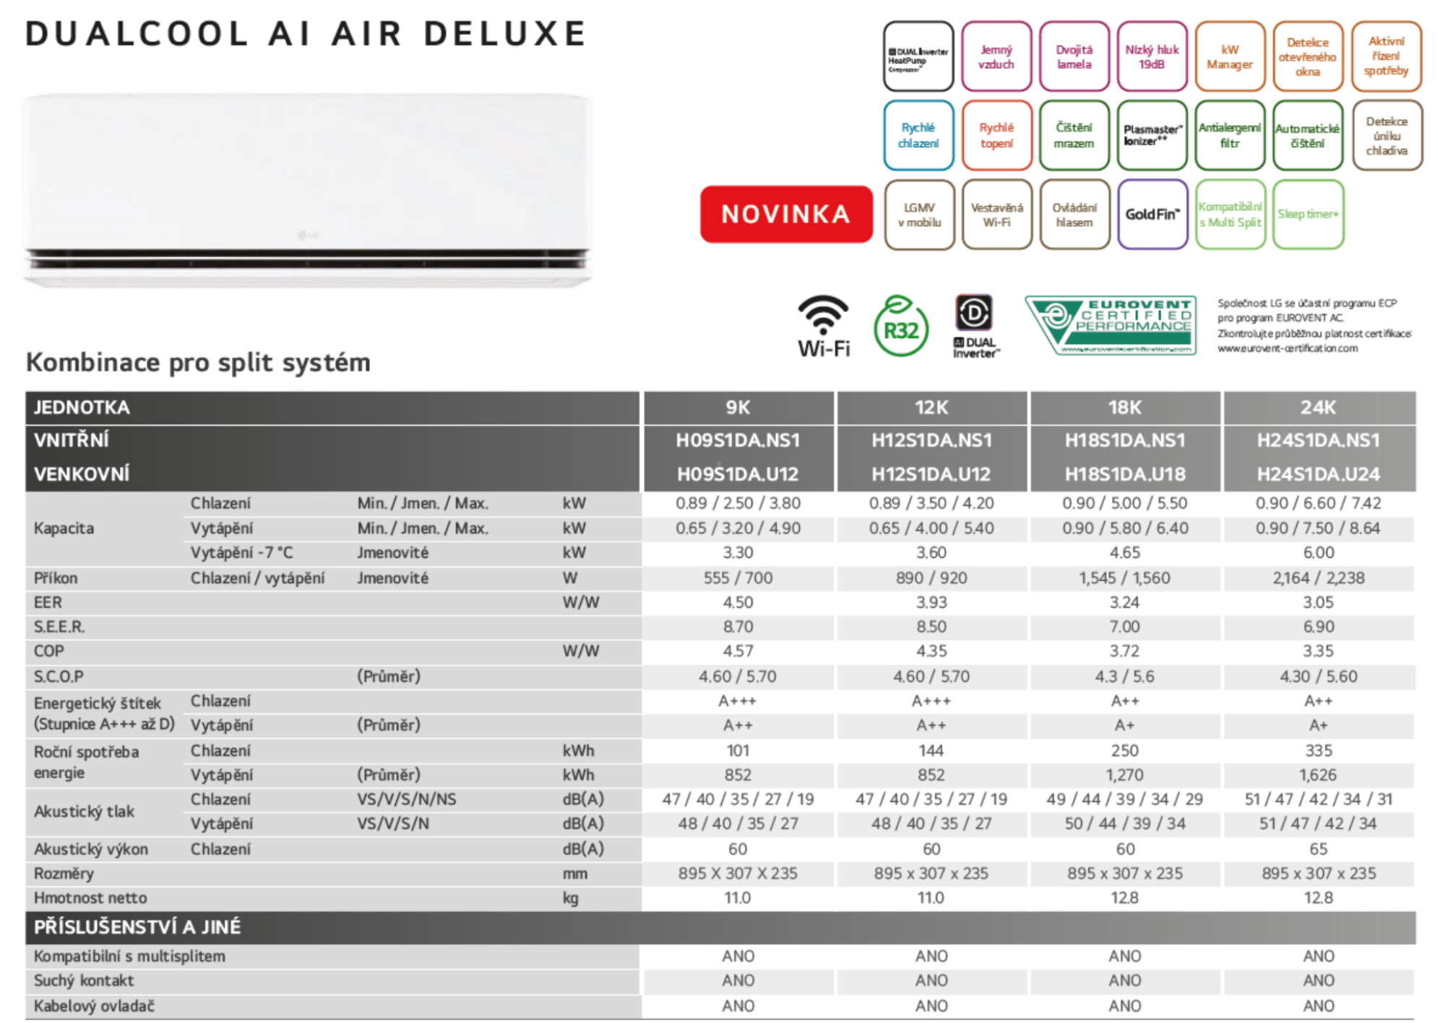1438x1023 pixels.
Task: Click Kompatibilní s multisplitem row label
Action: 129,957
